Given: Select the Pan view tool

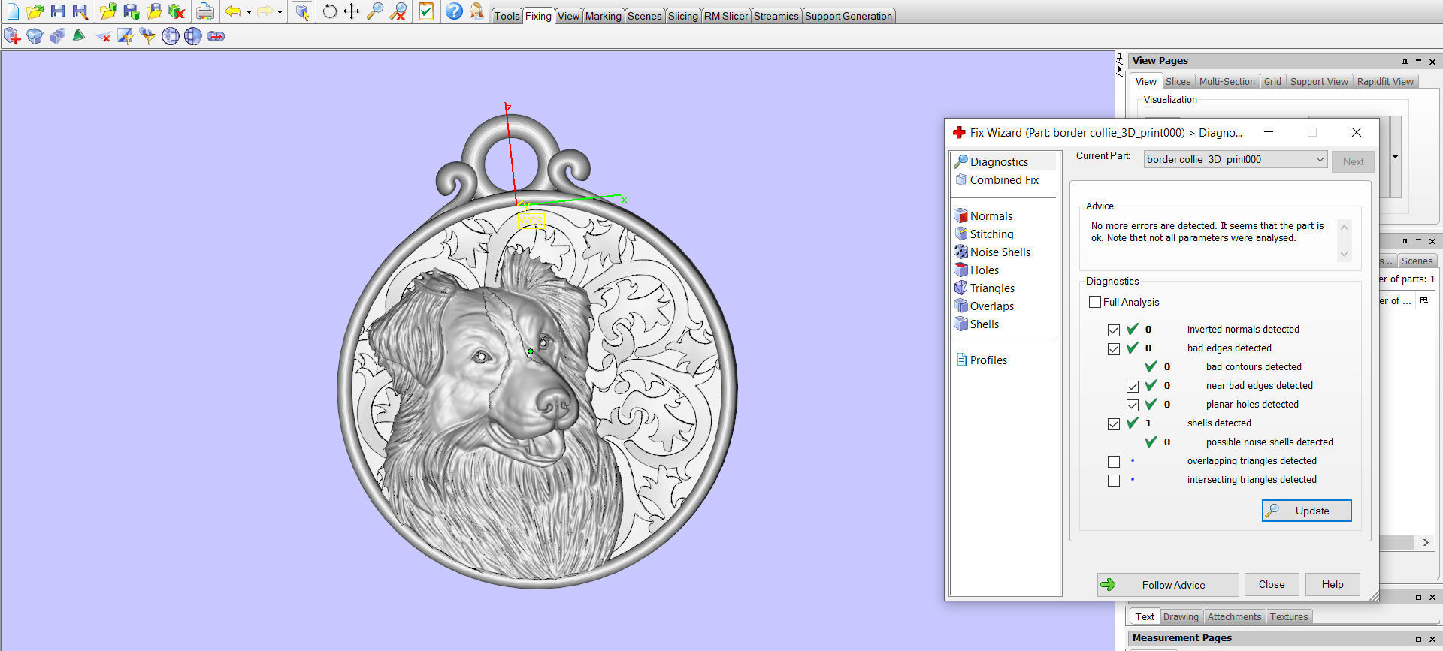Looking at the screenshot, I should pos(352,11).
